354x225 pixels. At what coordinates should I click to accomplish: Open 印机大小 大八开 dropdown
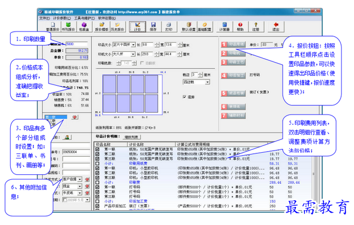(x=133, y=54)
